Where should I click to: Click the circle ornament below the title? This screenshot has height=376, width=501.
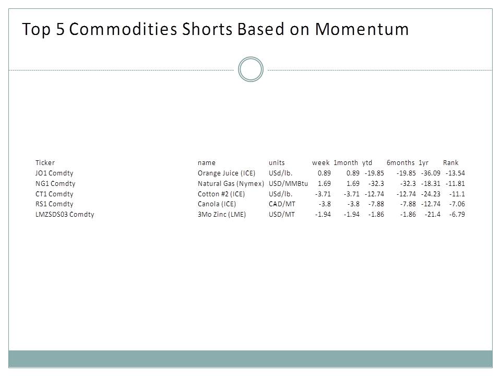[250, 70]
